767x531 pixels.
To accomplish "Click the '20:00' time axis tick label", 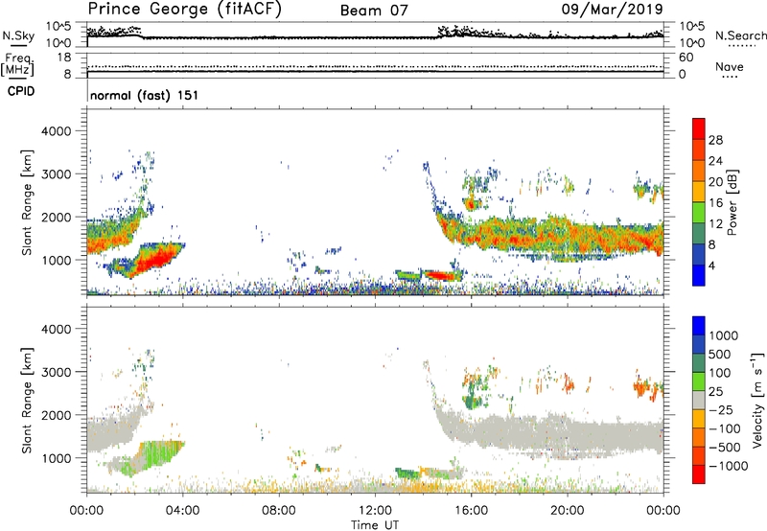I will point(568,511).
